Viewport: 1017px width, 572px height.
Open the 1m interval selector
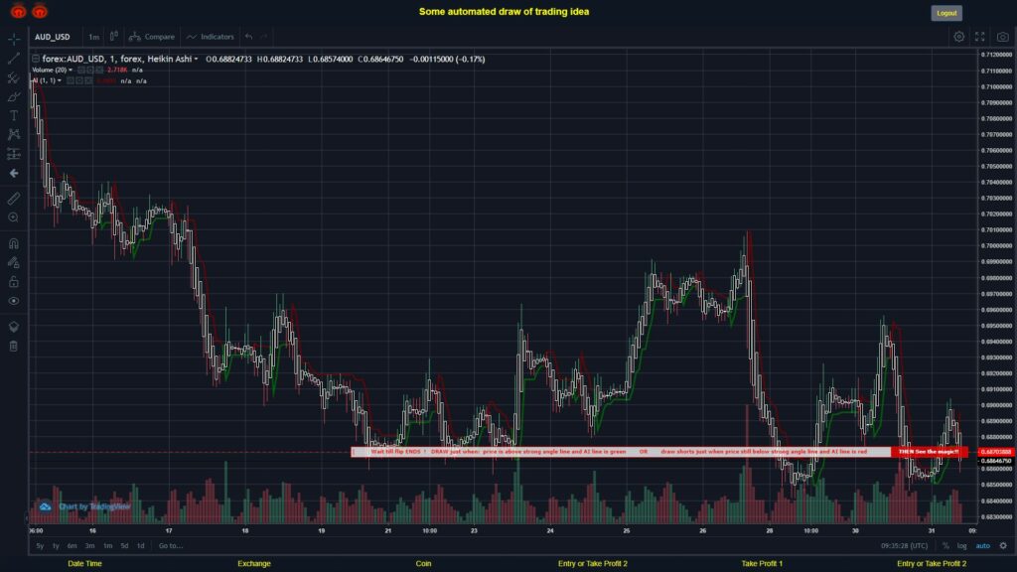pyautogui.click(x=94, y=37)
